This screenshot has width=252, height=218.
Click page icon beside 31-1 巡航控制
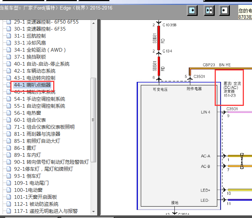8,36
